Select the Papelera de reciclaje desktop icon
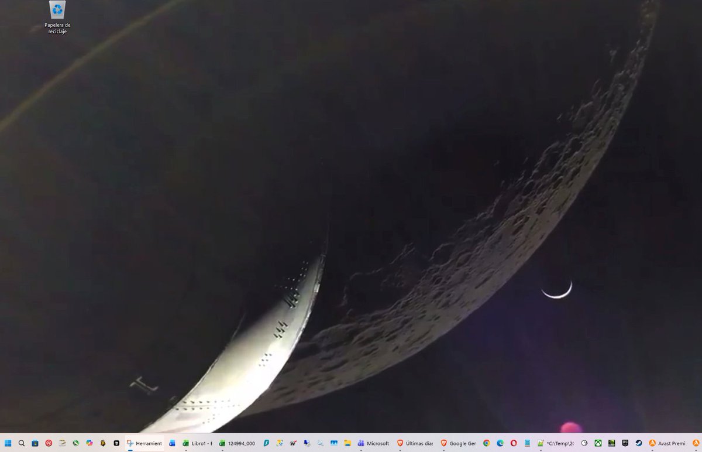702x452 pixels. [x=57, y=18]
